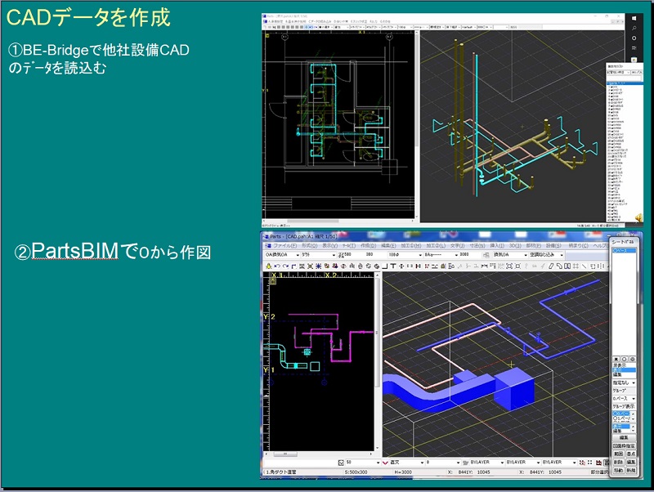The width and height of the screenshot is (654, 492).
Task: Select the T-shaped text tool icon
Action: pos(393,266)
